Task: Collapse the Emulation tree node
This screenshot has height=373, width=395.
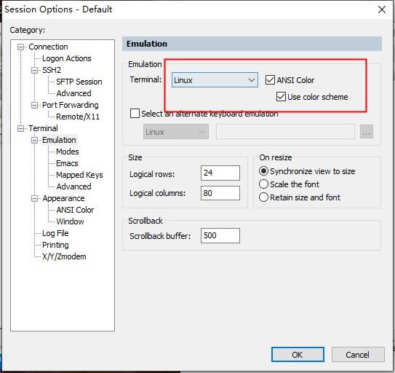Action: 34,141
